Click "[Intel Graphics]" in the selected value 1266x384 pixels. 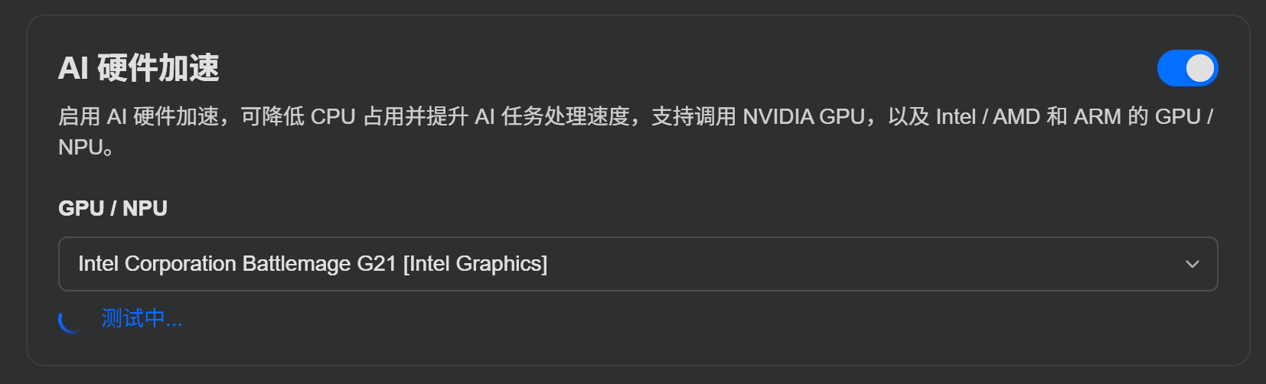[475, 264]
